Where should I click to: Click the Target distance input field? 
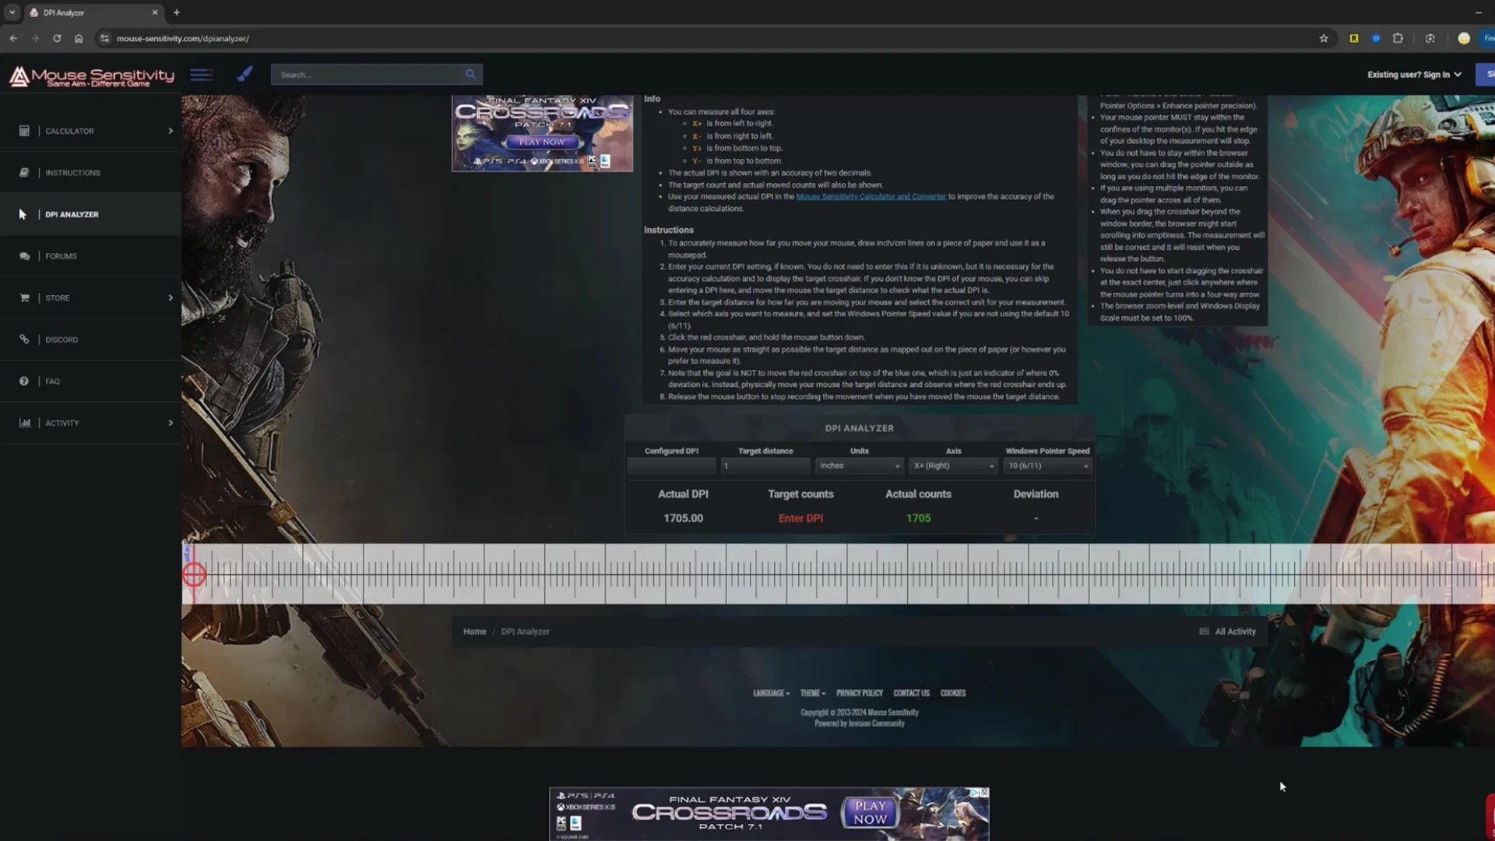[x=765, y=466]
